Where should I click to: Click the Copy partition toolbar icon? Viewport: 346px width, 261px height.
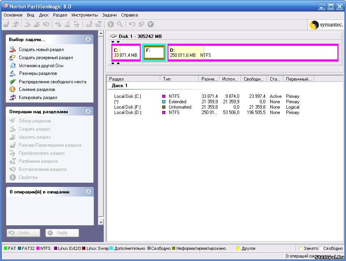(x=15, y=24)
